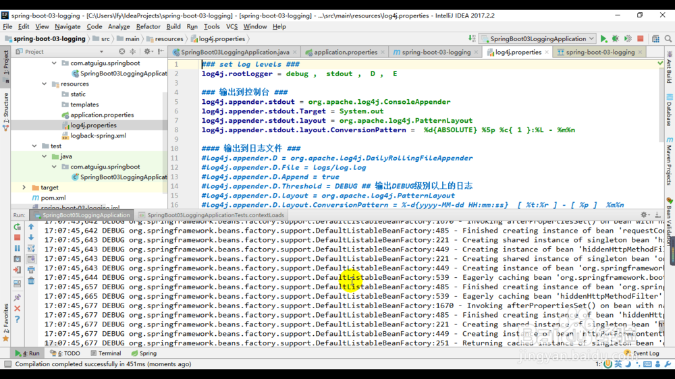Move up the stack trace arrow
Screen dimensions: 675x379
tap(31, 227)
